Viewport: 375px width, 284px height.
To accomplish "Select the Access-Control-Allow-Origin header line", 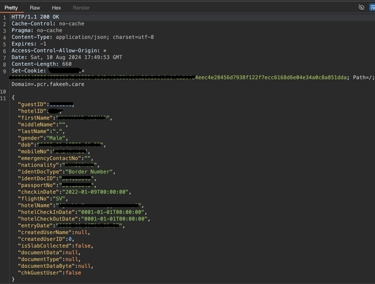I will pyautogui.click(x=59, y=51).
